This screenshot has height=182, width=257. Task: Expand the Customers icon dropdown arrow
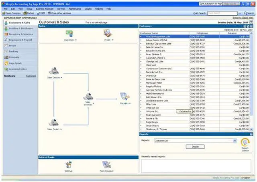[x=76, y=40]
